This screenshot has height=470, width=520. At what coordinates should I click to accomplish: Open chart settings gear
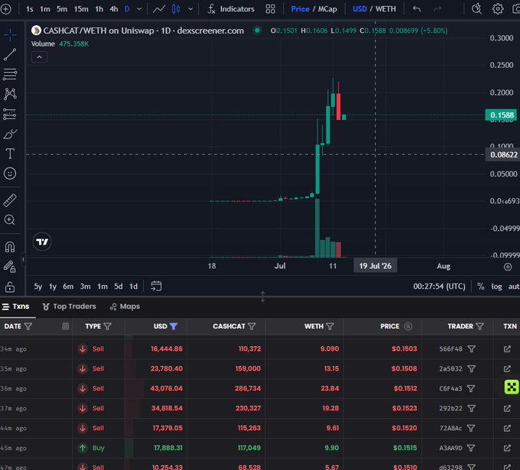tap(498, 9)
